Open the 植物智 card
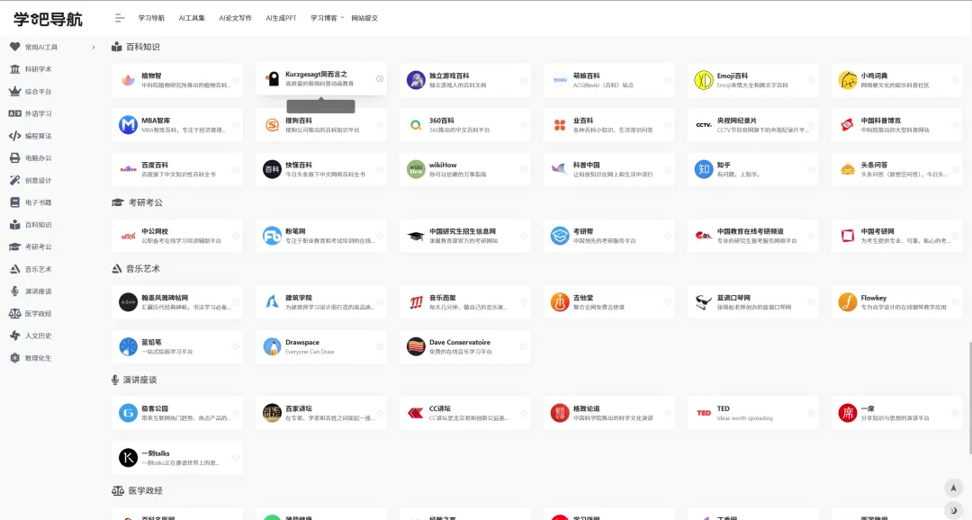Screen dimensions: 972x520 177,80
